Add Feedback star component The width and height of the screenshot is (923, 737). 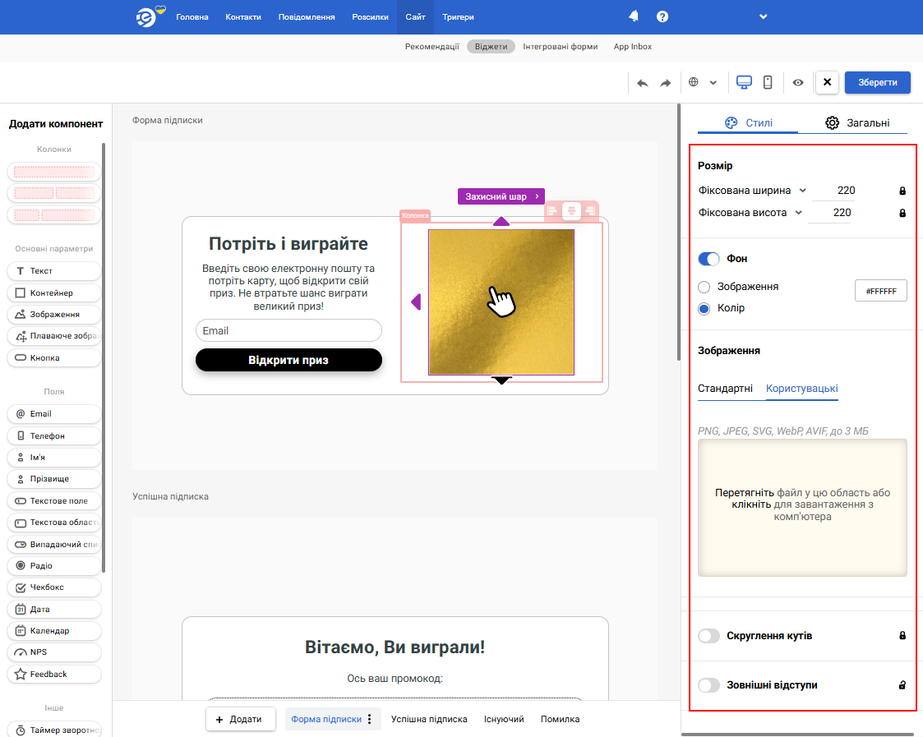click(54, 674)
